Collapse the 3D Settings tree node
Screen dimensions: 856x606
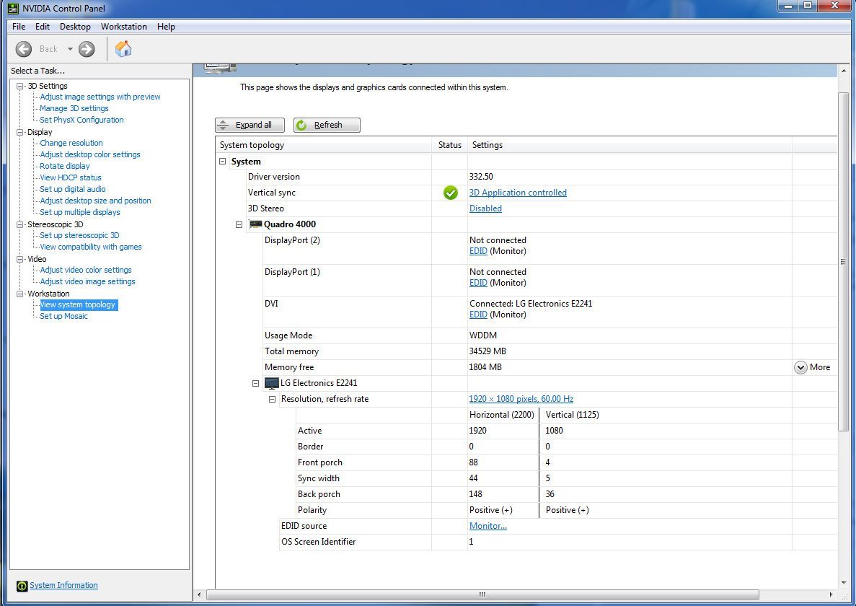coord(20,86)
